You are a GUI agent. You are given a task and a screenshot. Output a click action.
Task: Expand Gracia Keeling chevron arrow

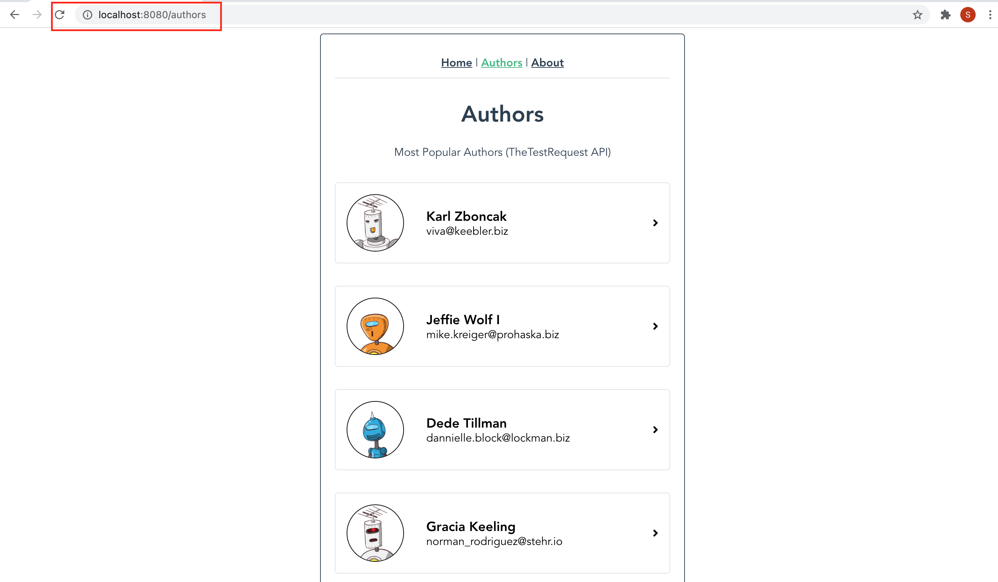[x=656, y=533]
